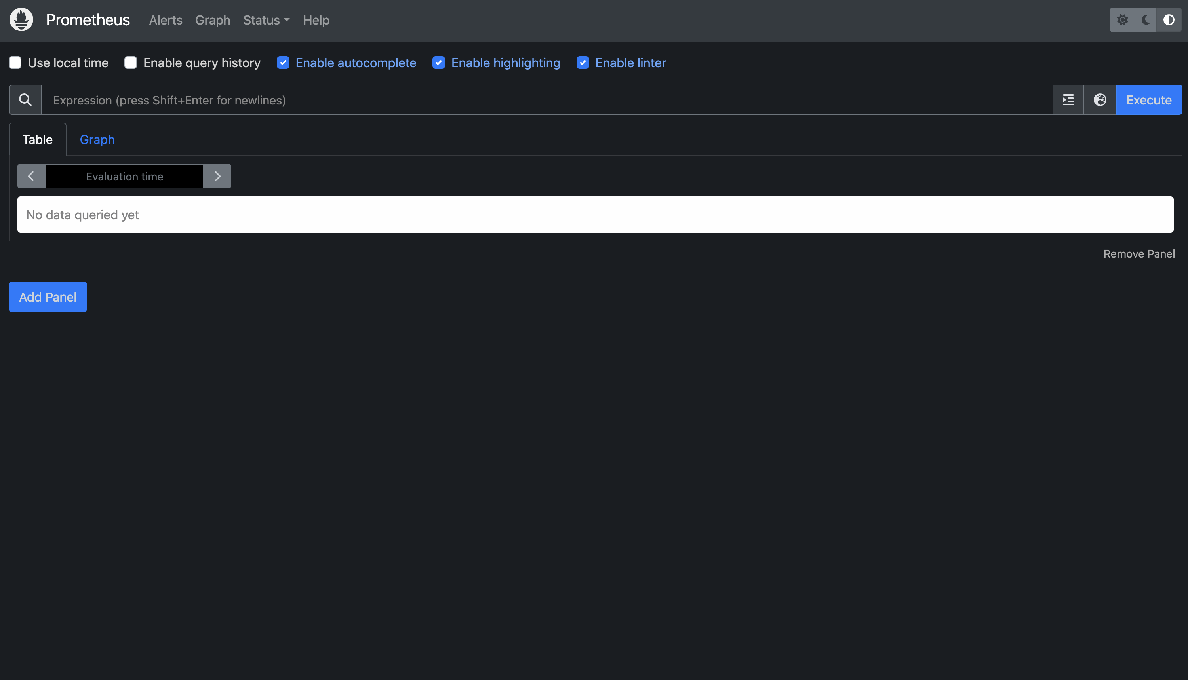Click the search magnifier icon
This screenshot has width=1188, height=680.
(25, 99)
